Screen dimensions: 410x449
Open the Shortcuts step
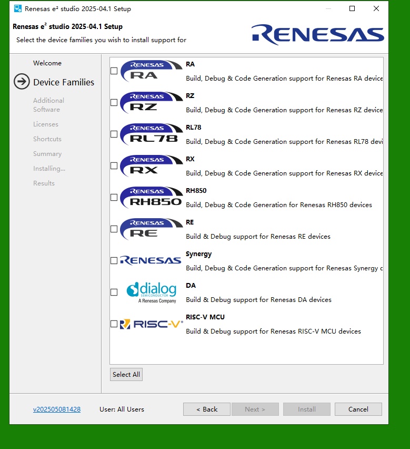click(x=47, y=139)
